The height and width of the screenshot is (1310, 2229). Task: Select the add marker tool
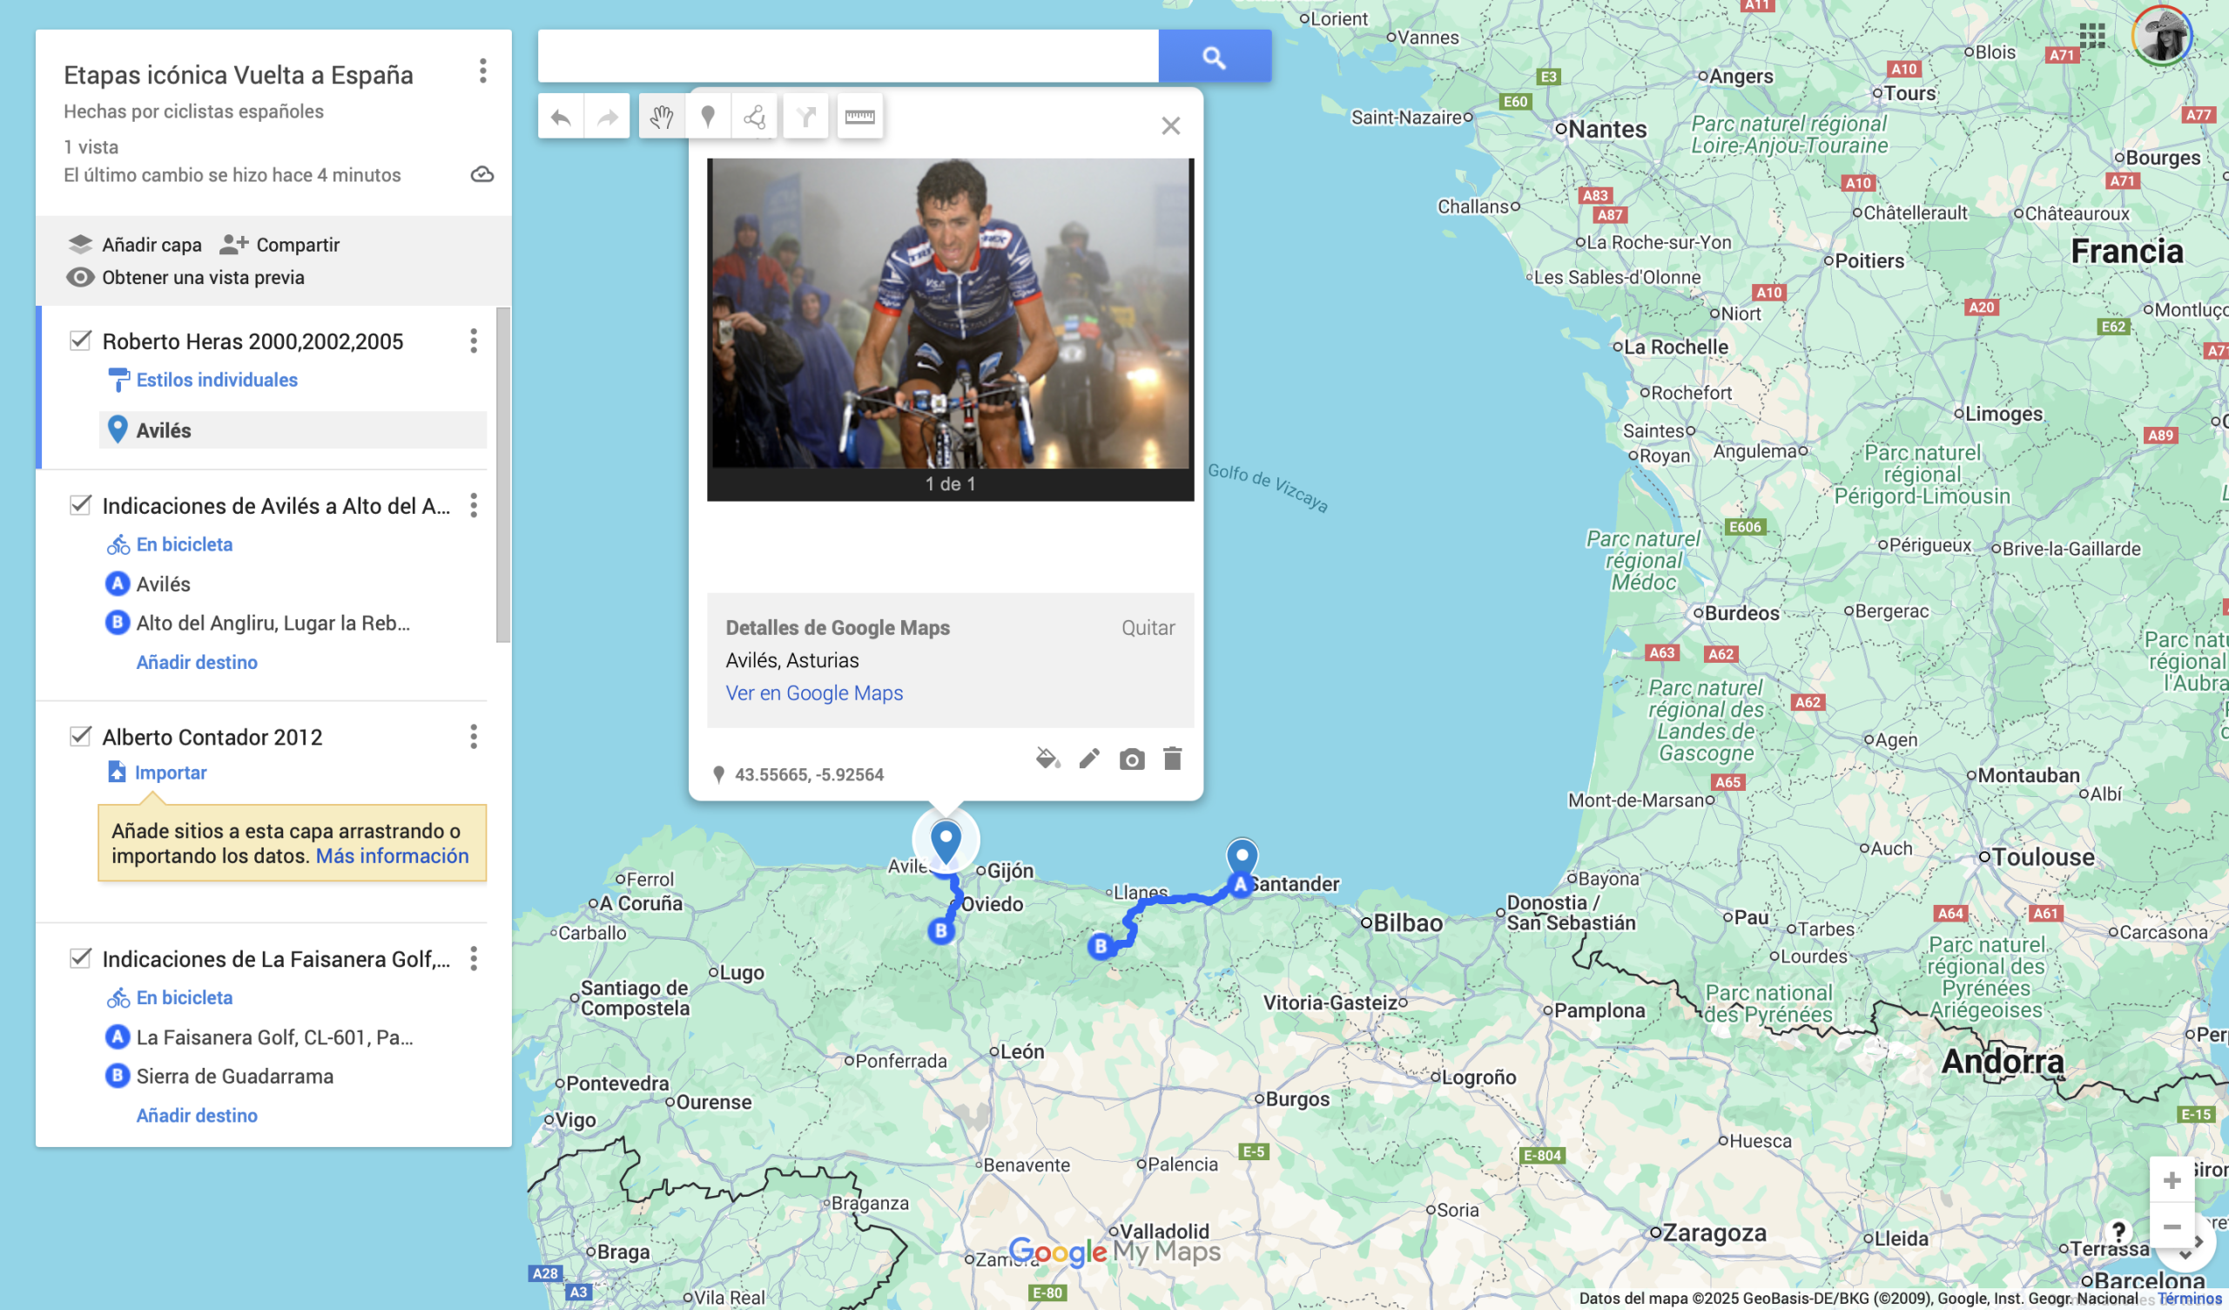(710, 115)
